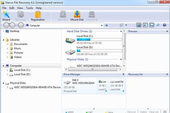The image size is (170, 113).
Task: Expand the Pictures library node
Action: (x=8, y=53)
